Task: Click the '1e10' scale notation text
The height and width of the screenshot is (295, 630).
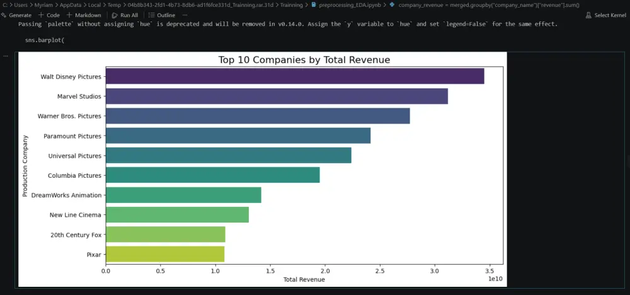Action: [495, 279]
